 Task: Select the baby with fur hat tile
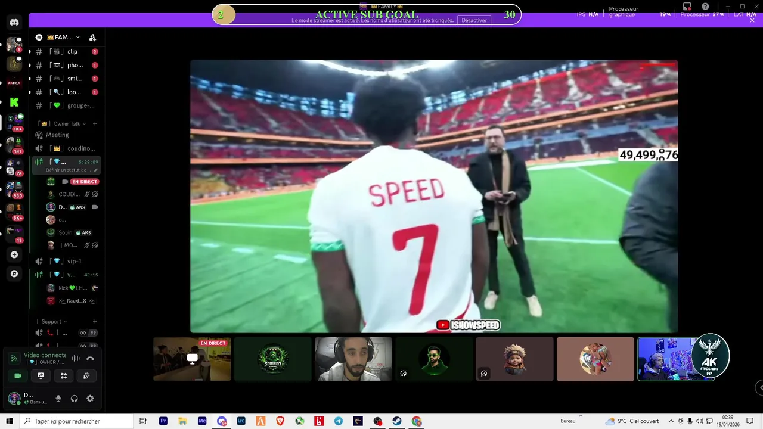click(515, 359)
